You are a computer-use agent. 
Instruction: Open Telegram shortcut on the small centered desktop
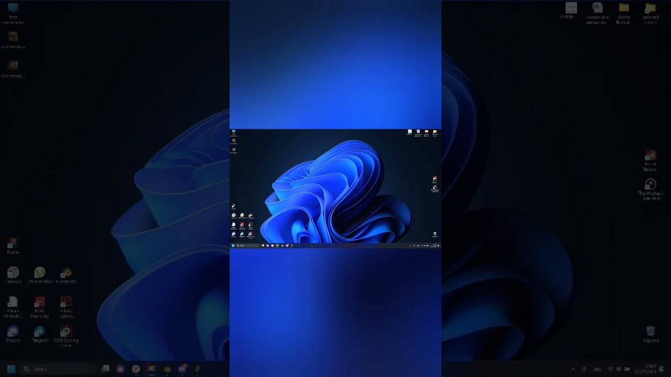tap(242, 235)
